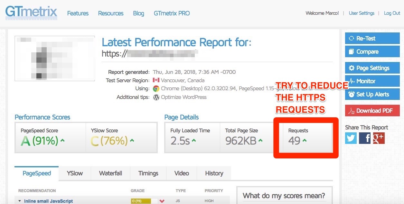Image resolution: width=404 pixels, height=204 pixels.
Task: Switch to the YSlow tab
Action: [75, 173]
